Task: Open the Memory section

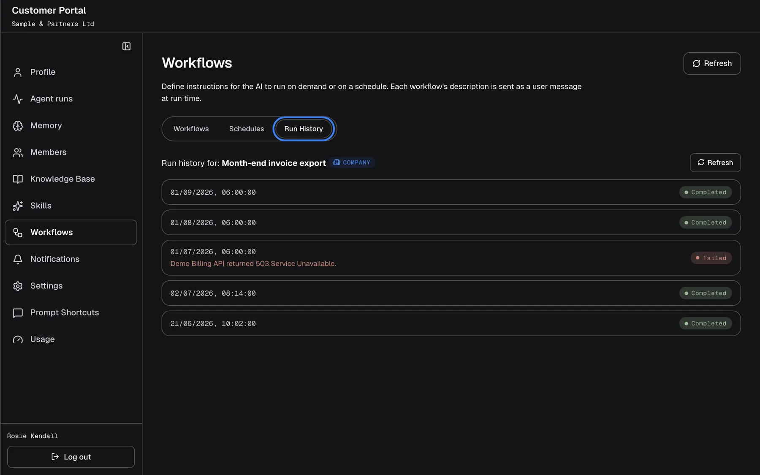Action: click(46, 125)
